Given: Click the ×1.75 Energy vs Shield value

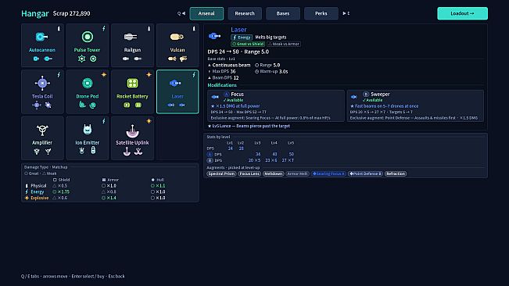Looking at the screenshot, I should pyautogui.click(x=61, y=191).
